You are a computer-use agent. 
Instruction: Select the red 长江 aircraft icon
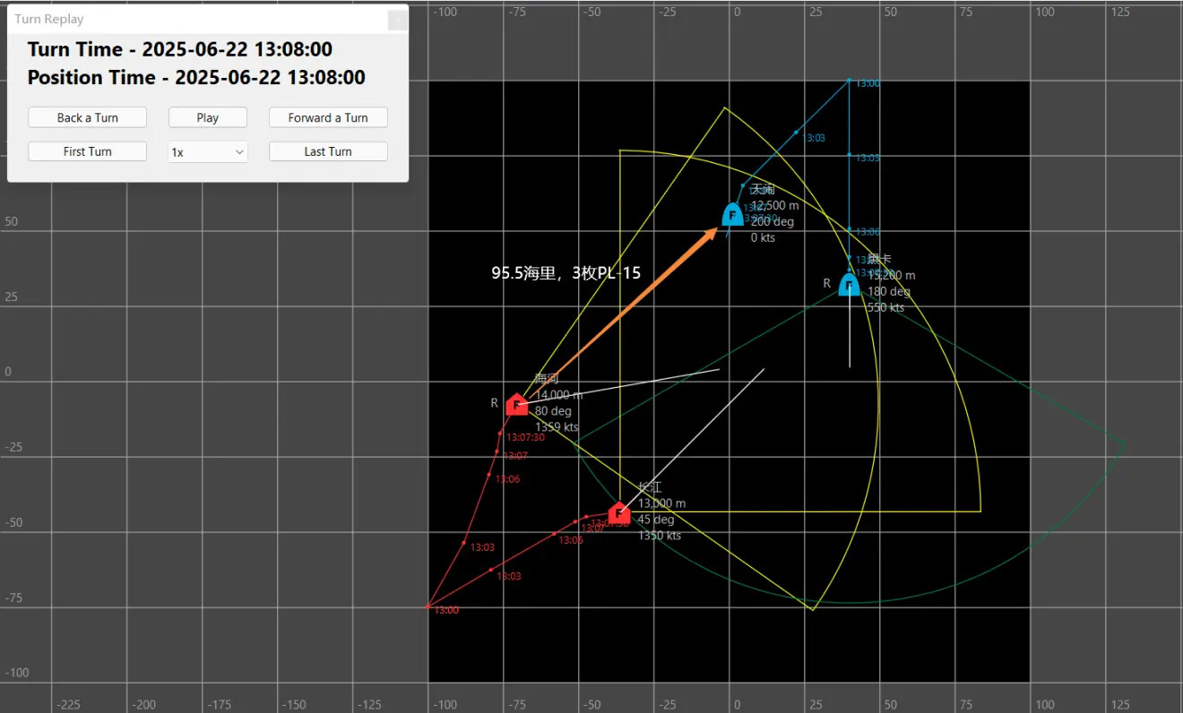[618, 513]
